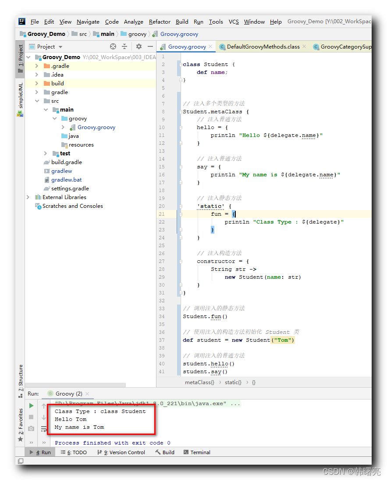Toggle fold marker at constructor closure
387x480 pixels.
(181, 261)
